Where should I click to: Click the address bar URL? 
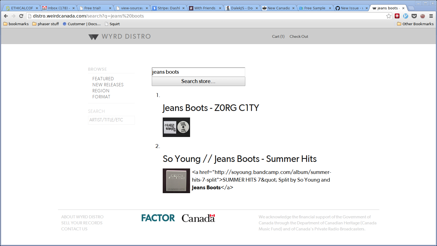pos(88,16)
